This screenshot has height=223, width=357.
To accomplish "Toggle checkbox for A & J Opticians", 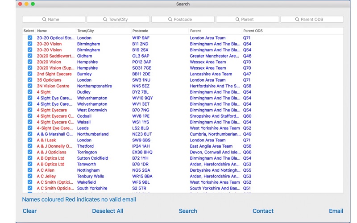I will (x=30, y=152).
